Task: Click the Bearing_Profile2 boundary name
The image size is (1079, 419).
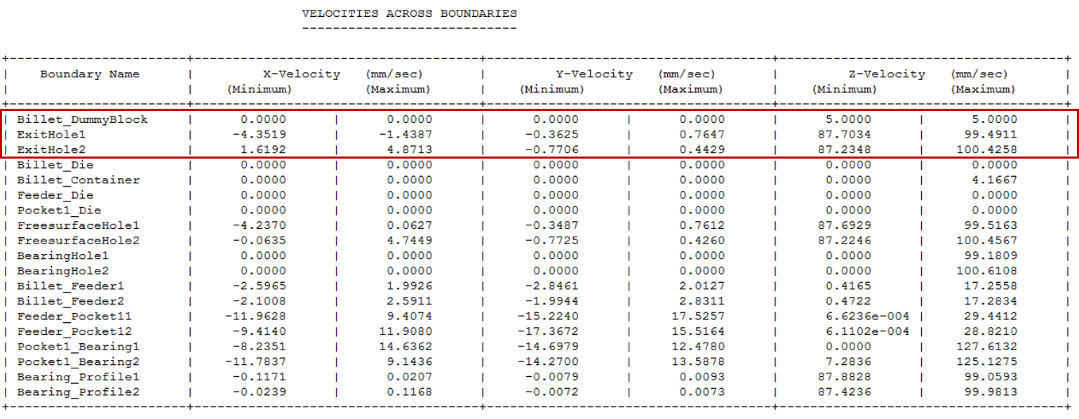Action: [x=79, y=392]
